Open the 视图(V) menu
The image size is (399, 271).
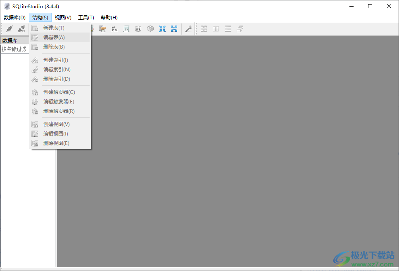(63, 18)
